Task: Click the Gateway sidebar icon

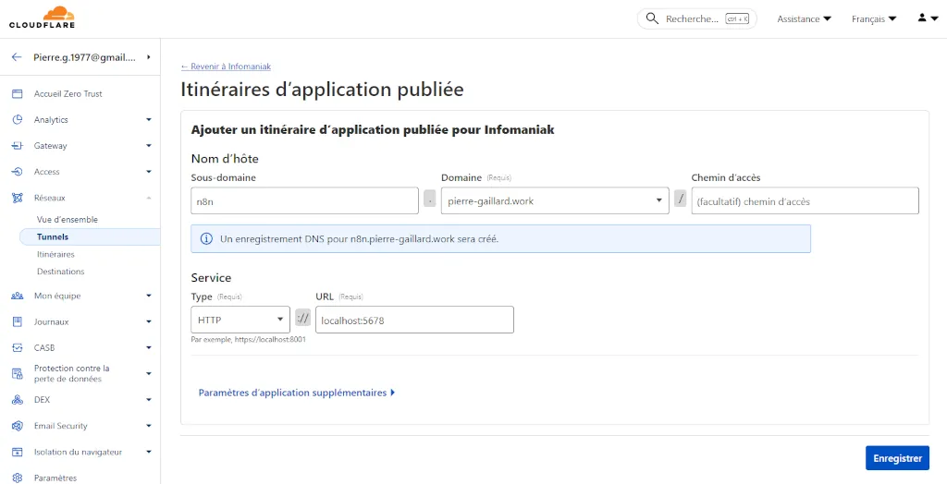Action: pyautogui.click(x=18, y=146)
